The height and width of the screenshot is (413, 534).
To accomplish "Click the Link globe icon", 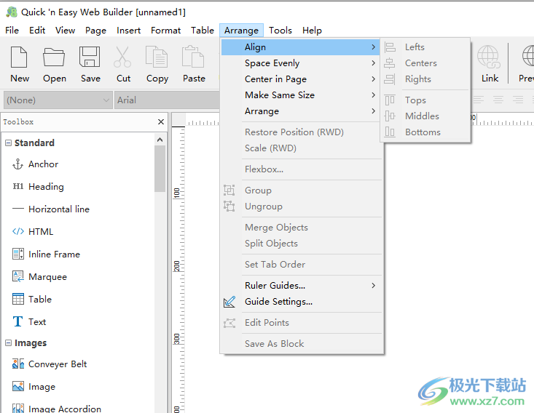I will 489,57.
